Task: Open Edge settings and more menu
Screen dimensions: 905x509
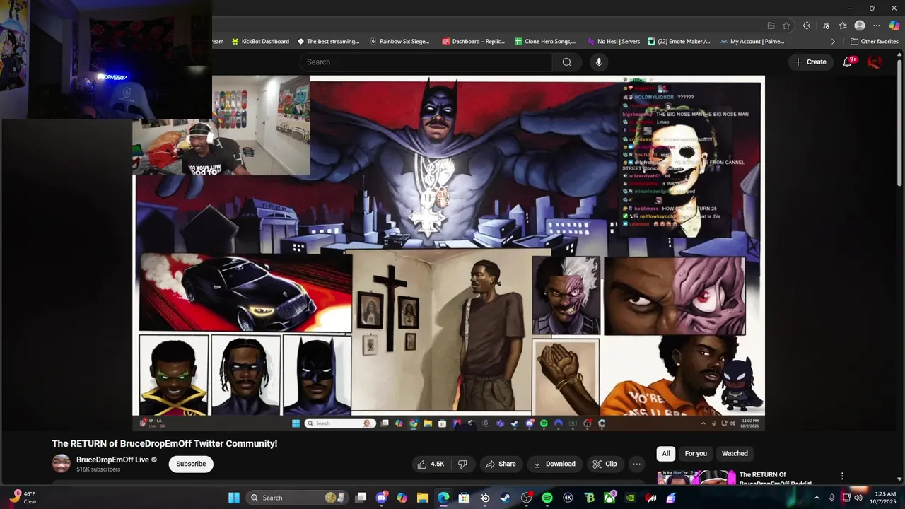Action: click(877, 25)
